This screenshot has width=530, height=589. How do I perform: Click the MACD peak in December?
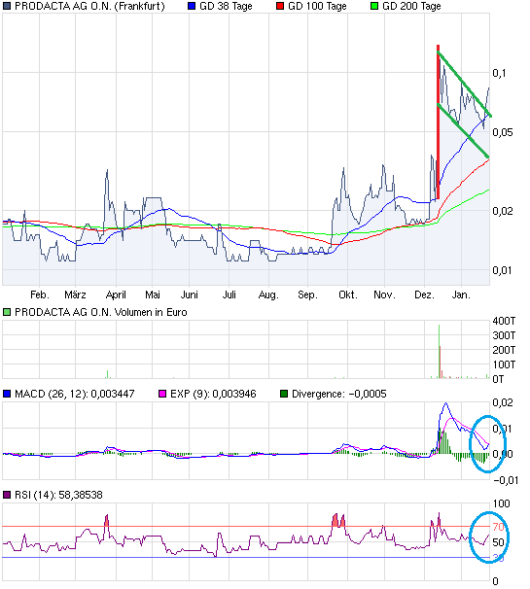click(x=445, y=403)
